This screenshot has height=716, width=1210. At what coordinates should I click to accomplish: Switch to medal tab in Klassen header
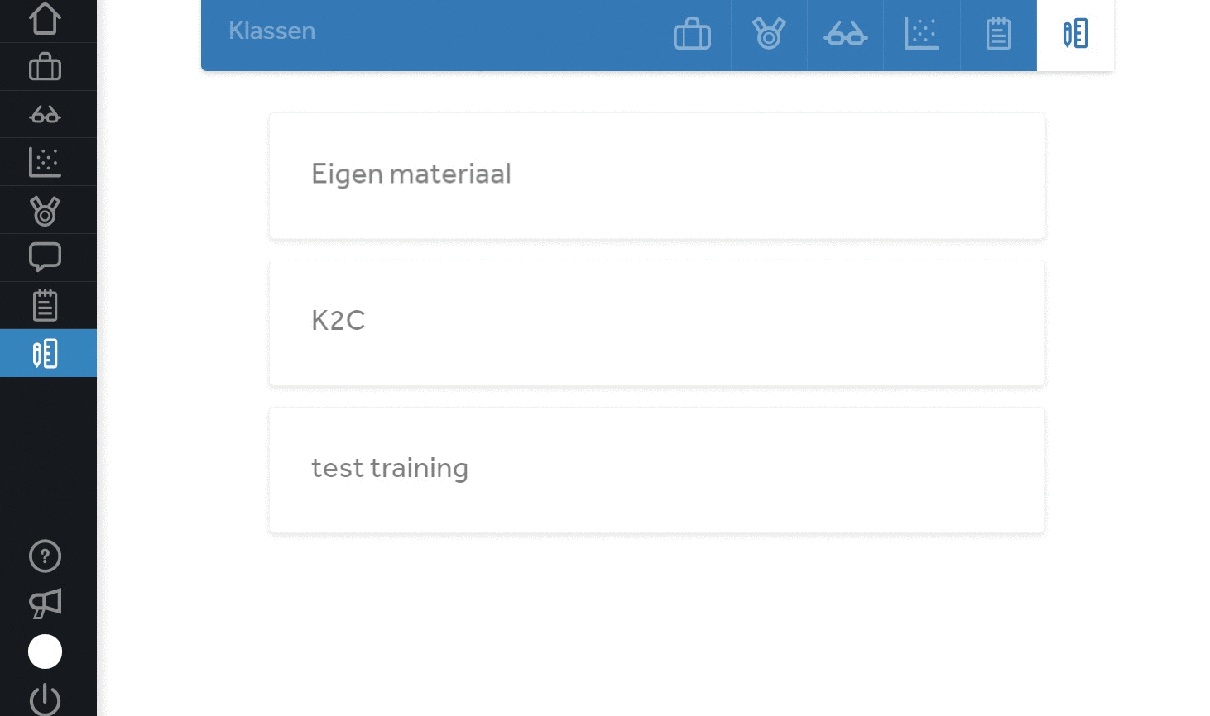(x=769, y=35)
